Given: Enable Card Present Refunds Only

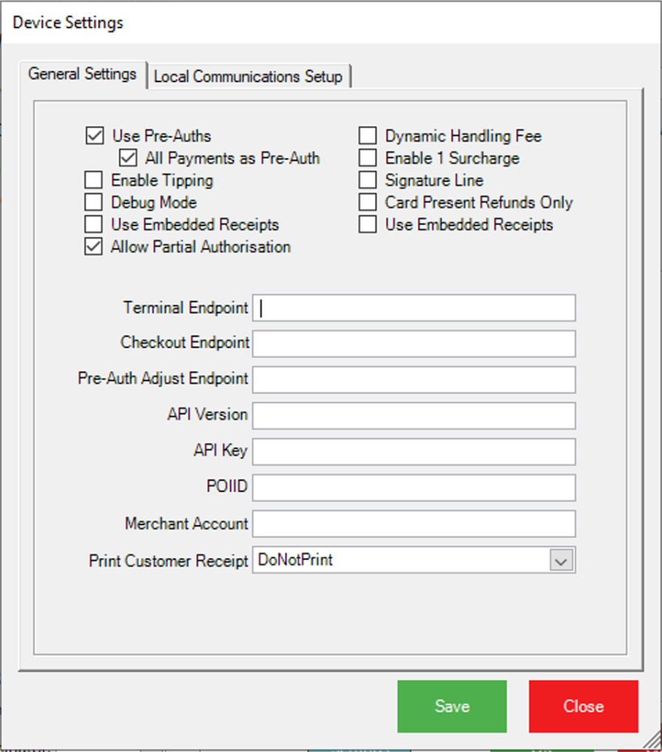Looking at the screenshot, I should 367,202.
